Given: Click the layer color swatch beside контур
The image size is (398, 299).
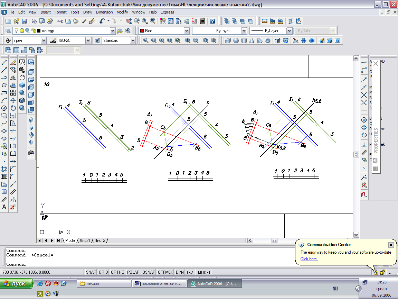Looking at the screenshot, I should [x=39, y=31].
